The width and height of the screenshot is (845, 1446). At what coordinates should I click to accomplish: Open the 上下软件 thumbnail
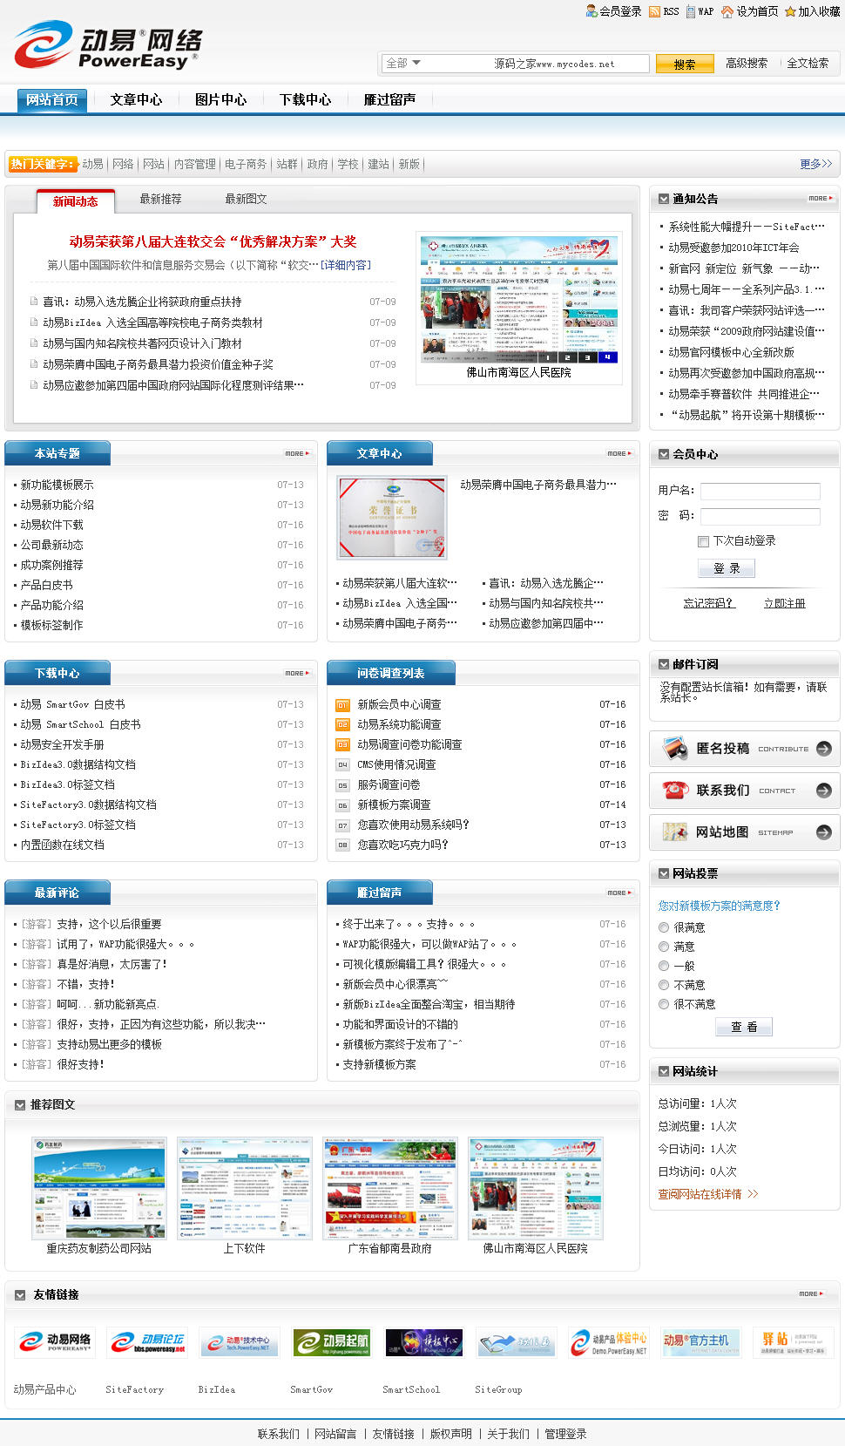(x=244, y=1188)
